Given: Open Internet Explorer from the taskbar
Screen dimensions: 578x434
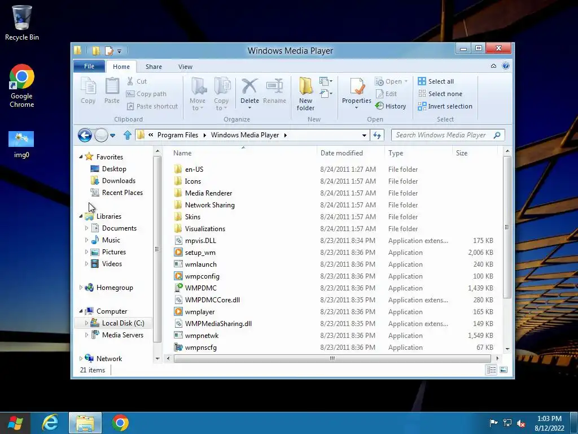Looking at the screenshot, I should pos(50,423).
